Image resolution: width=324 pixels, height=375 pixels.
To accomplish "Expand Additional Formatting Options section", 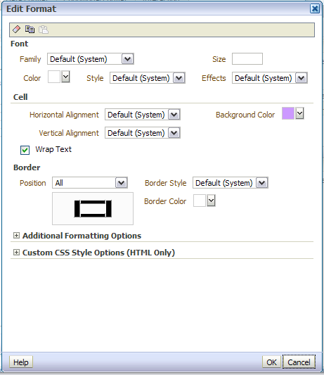I will [16, 236].
